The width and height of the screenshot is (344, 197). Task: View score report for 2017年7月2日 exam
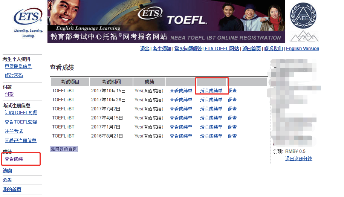coord(181,108)
